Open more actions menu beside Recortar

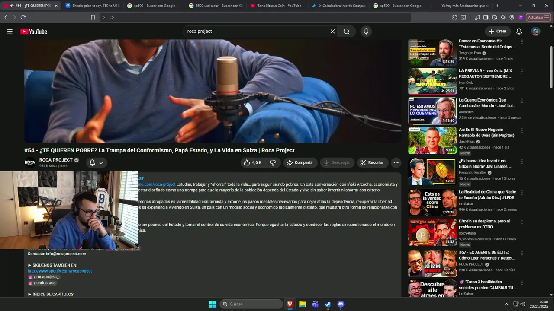(396, 162)
